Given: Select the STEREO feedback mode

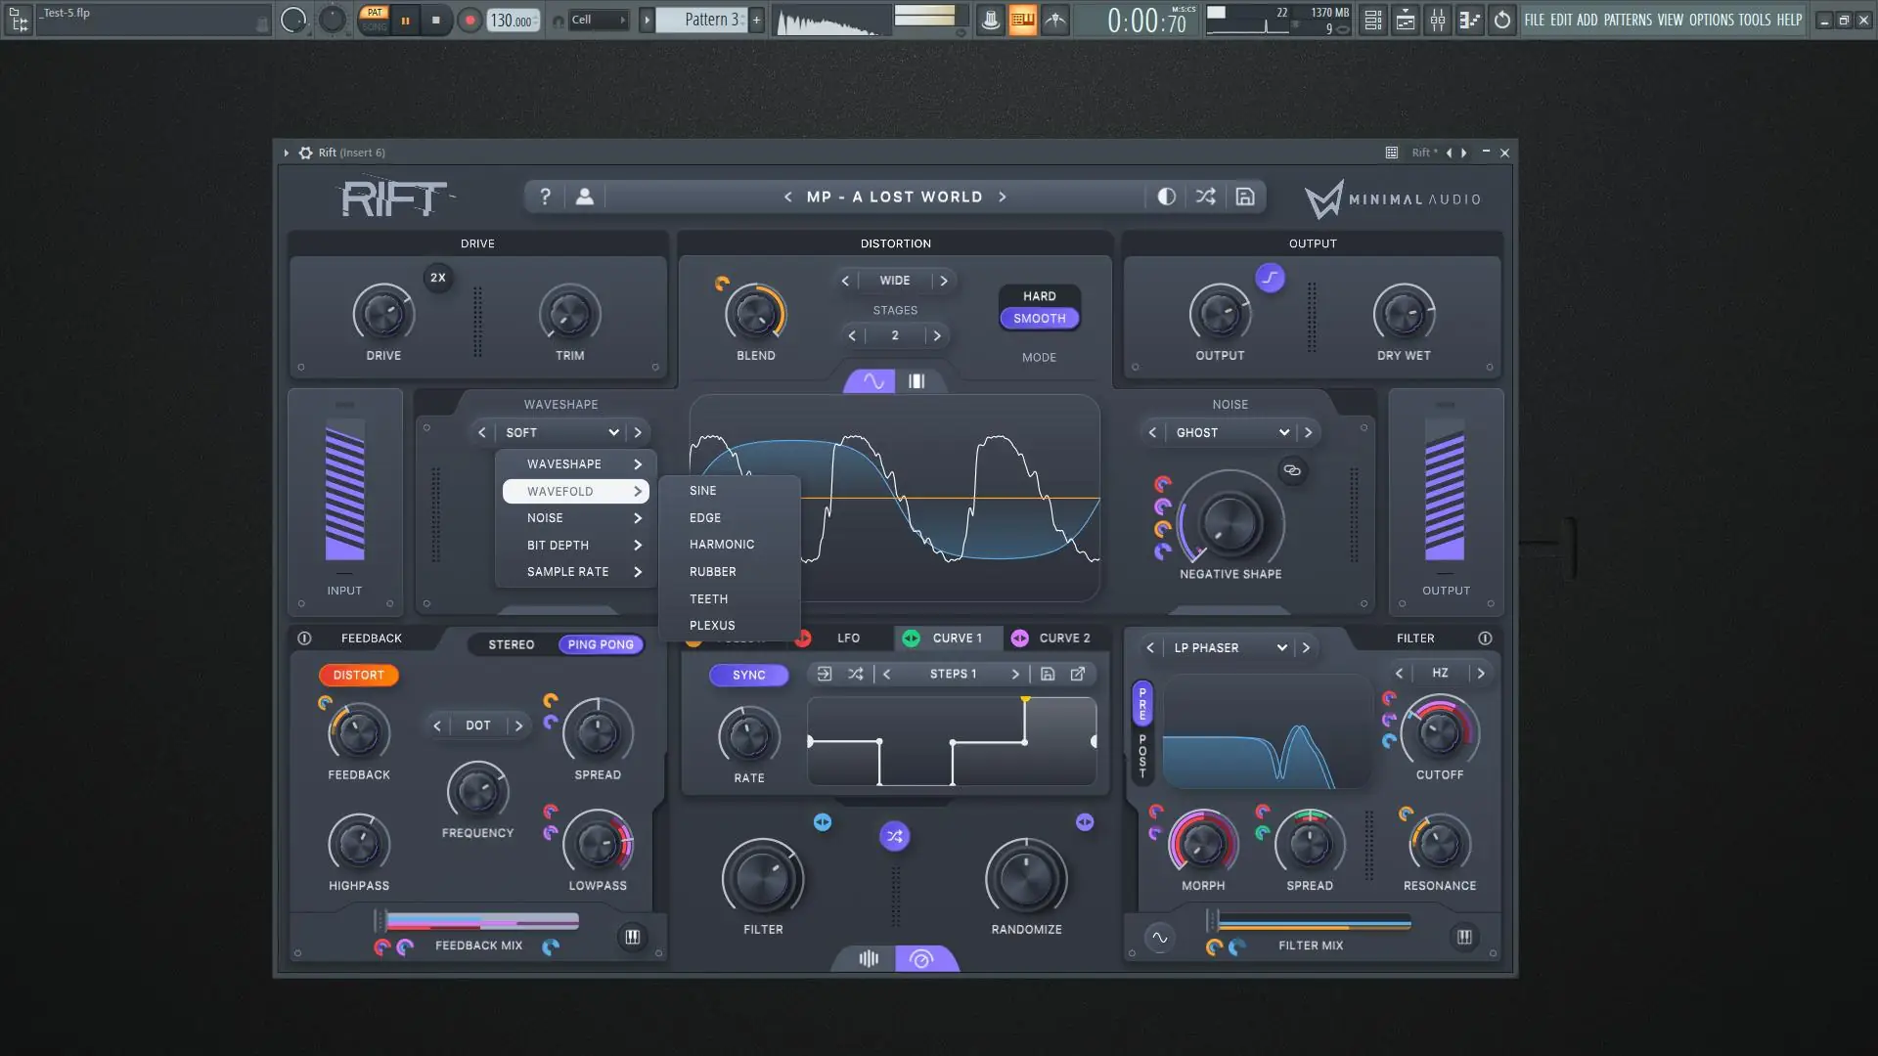Looking at the screenshot, I should (x=511, y=644).
